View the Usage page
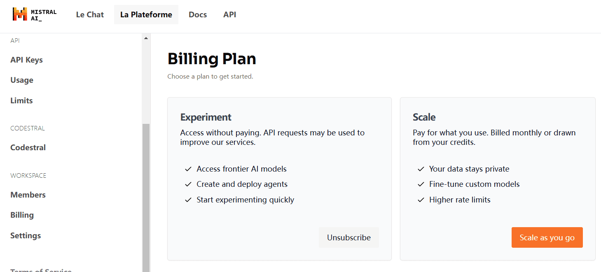 coord(22,80)
